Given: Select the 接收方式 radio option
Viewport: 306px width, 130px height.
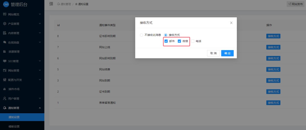Looking at the screenshot, I should point(166,35).
